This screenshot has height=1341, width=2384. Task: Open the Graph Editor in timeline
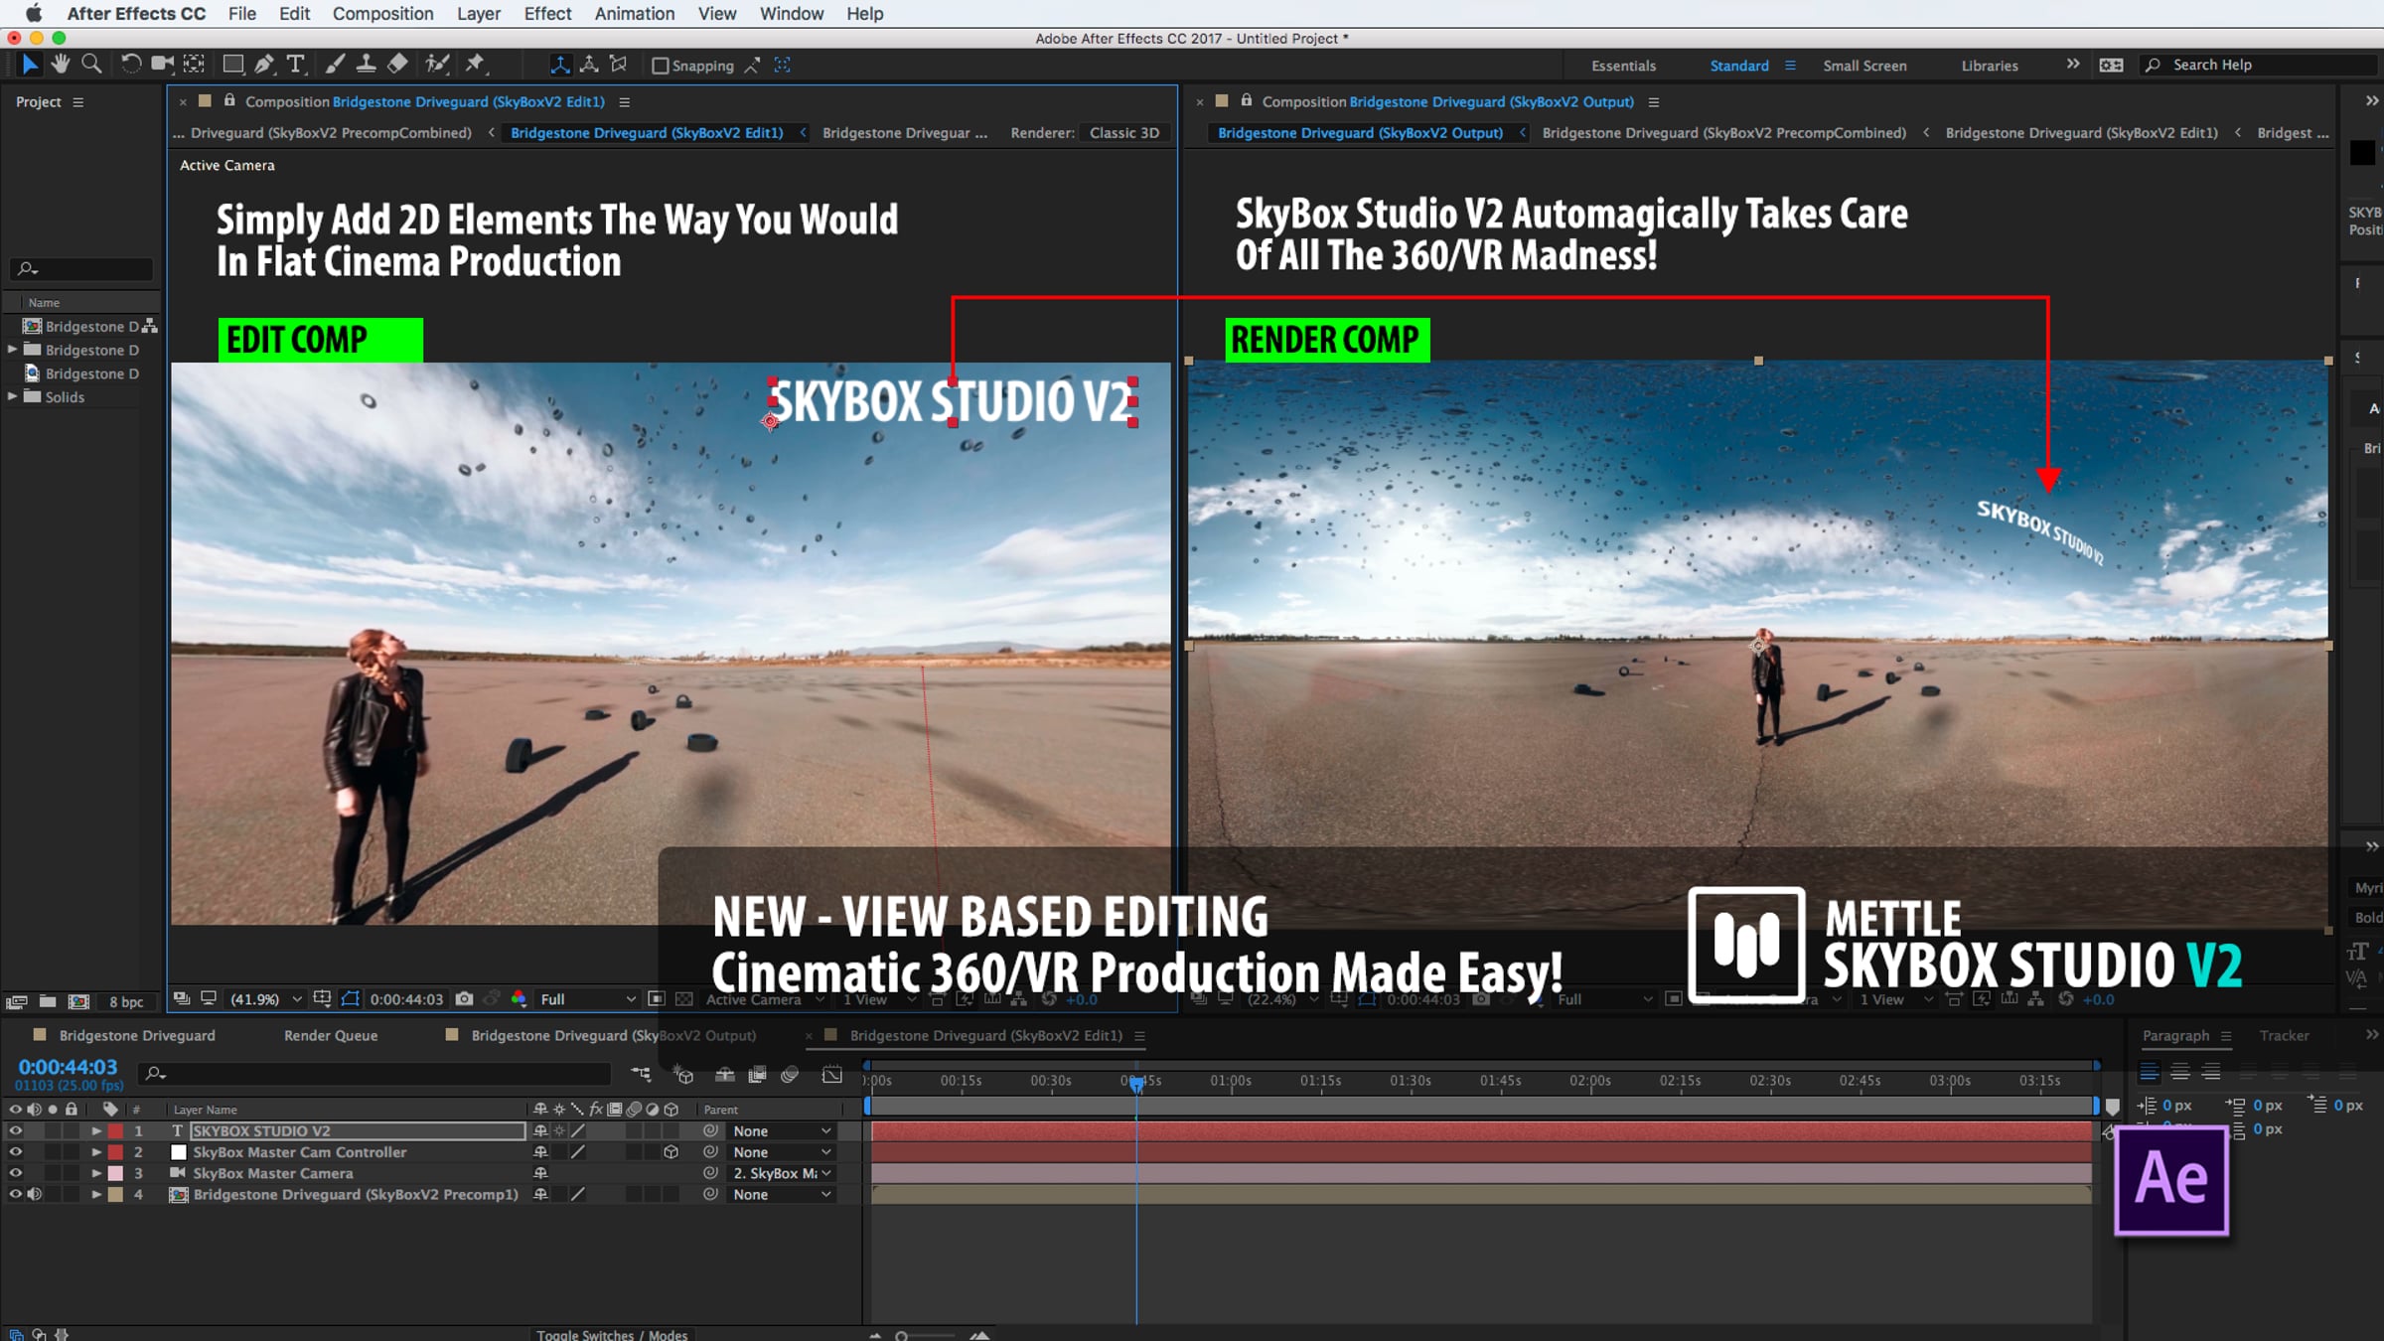pyautogui.click(x=832, y=1074)
